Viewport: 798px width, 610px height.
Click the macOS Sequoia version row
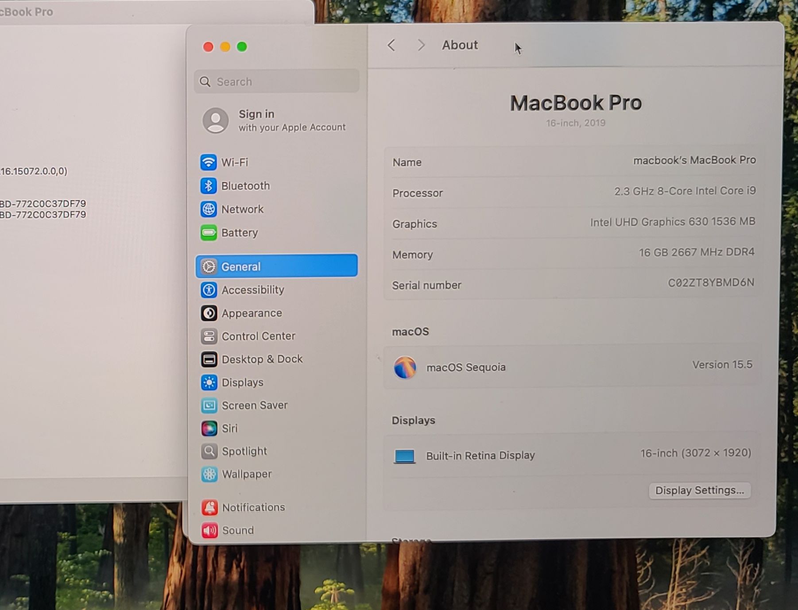[572, 367]
